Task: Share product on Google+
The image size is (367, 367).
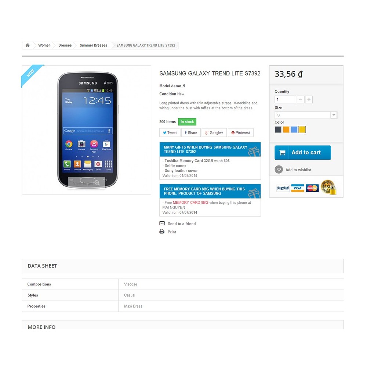Action: point(214,132)
